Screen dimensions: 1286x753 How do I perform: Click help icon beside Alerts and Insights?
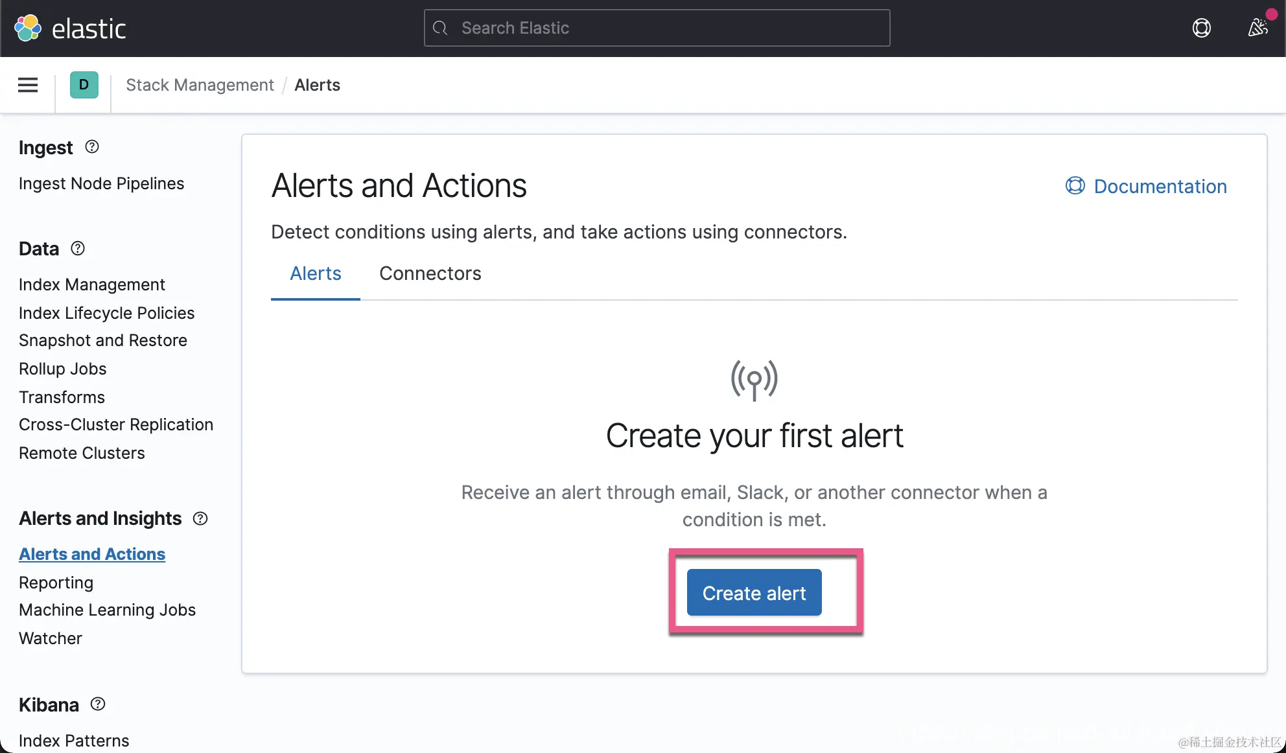[200, 518]
